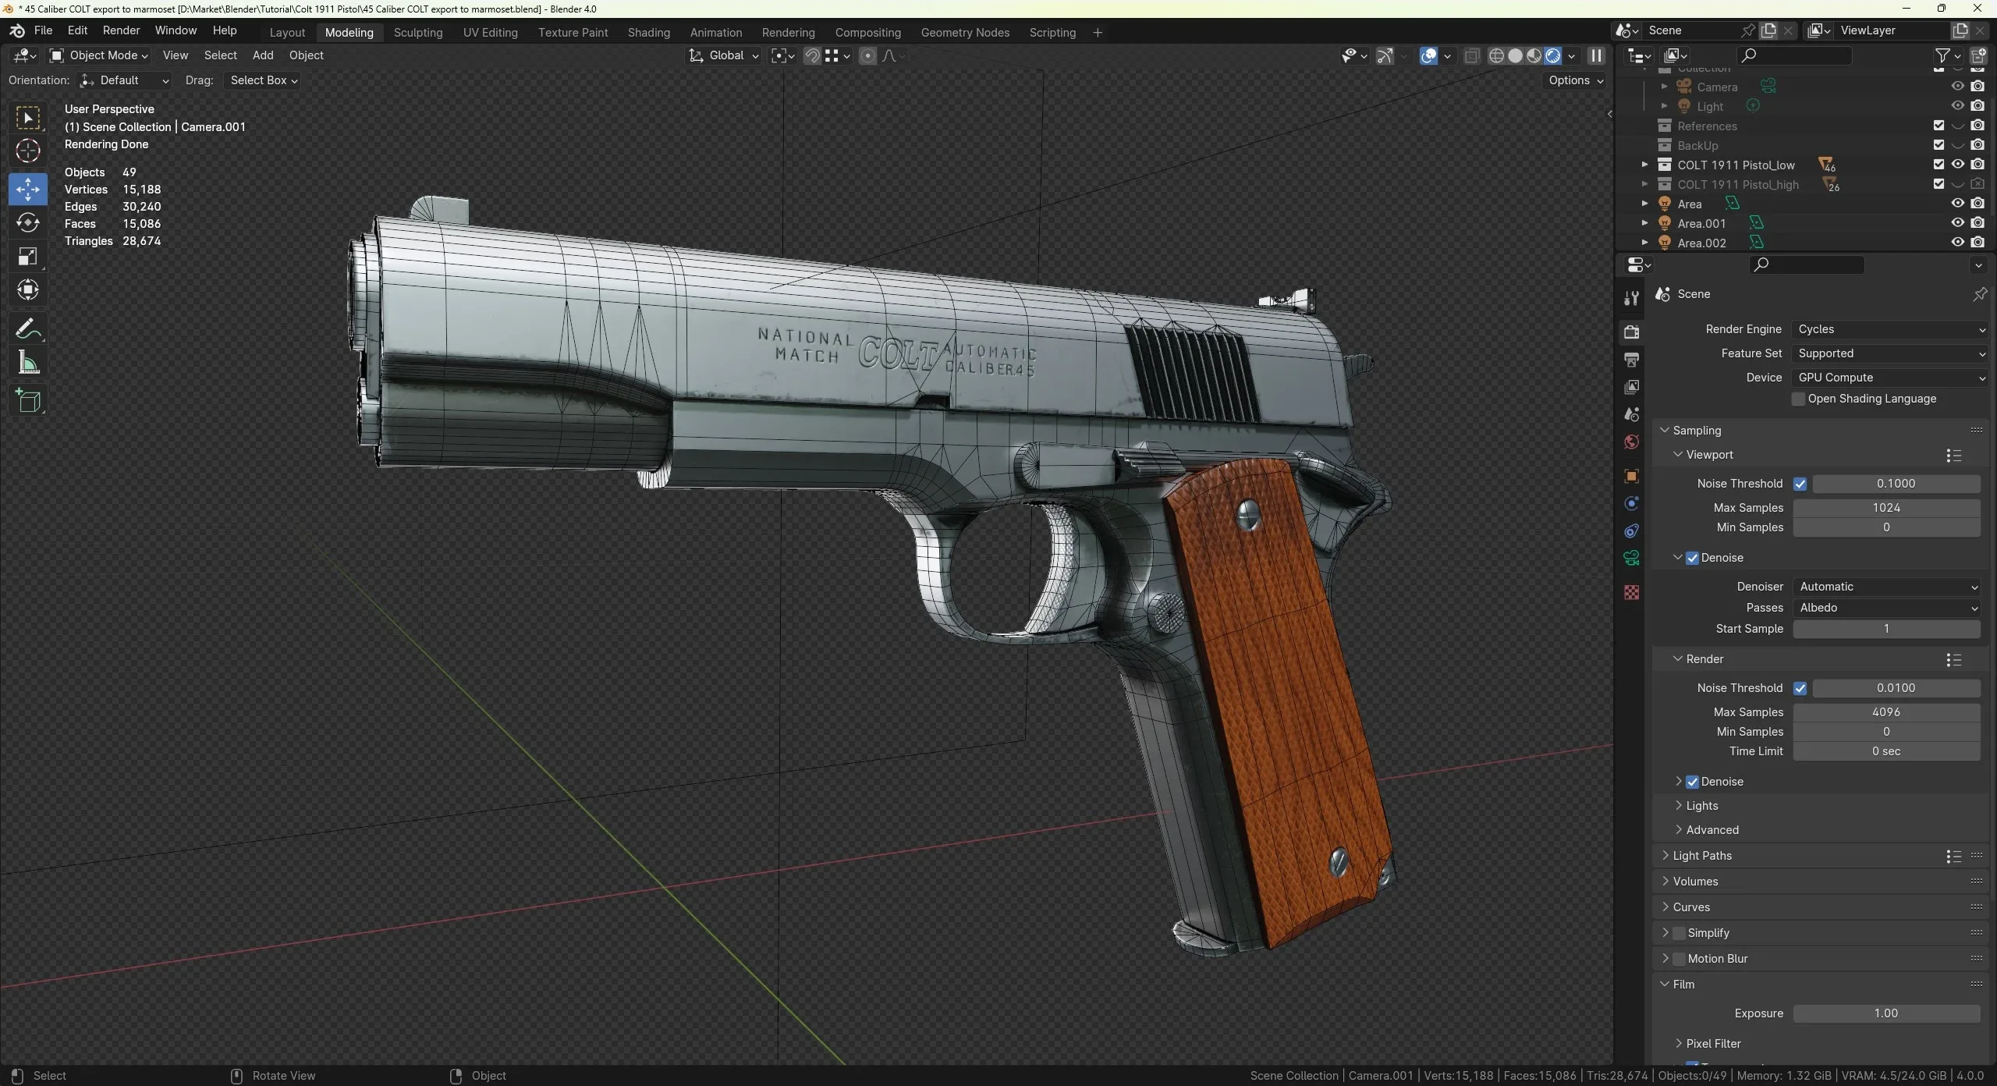Click the Options button in viewport header
This screenshot has width=1997, height=1086.
point(1575,80)
